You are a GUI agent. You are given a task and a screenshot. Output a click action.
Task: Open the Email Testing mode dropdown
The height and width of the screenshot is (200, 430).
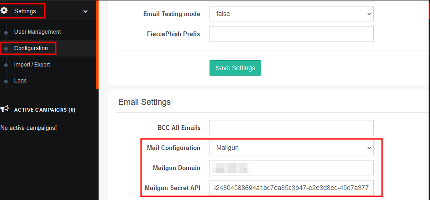coord(291,14)
